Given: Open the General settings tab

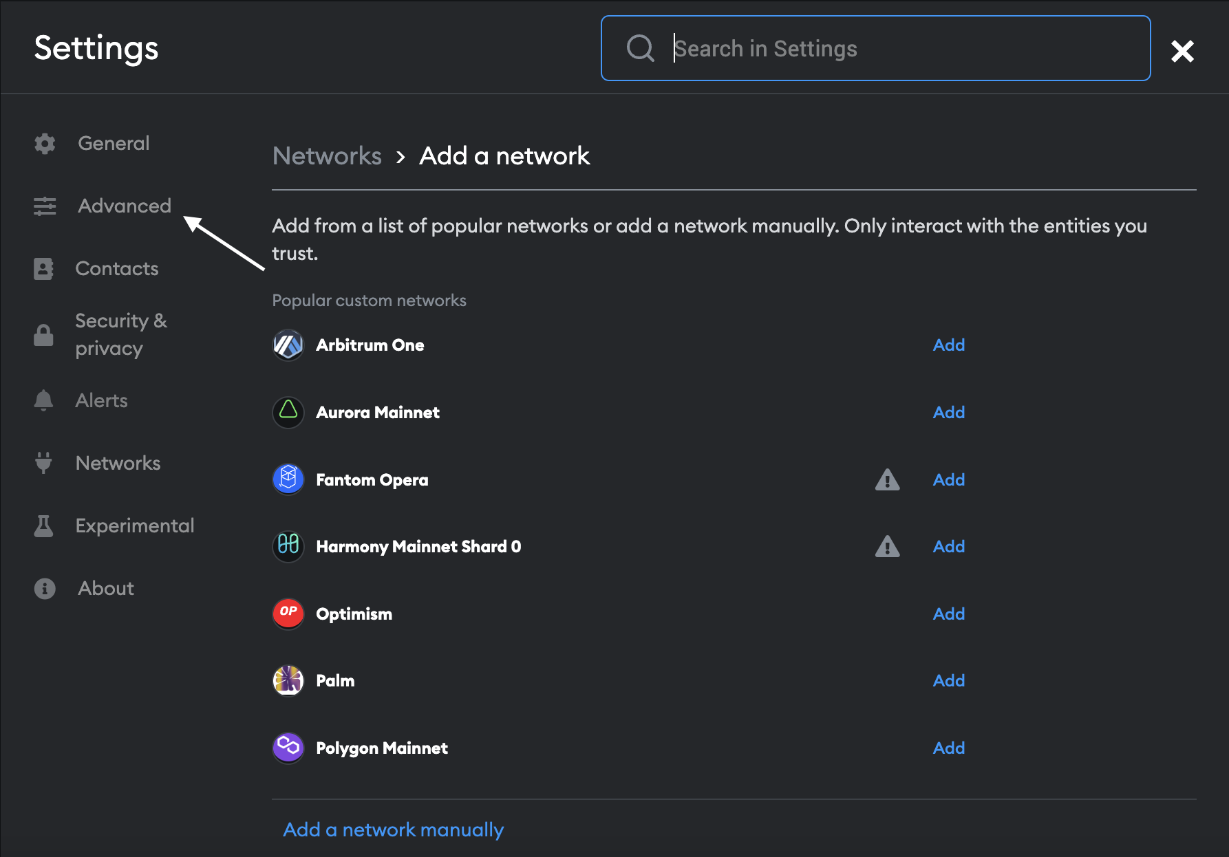Looking at the screenshot, I should [114, 143].
